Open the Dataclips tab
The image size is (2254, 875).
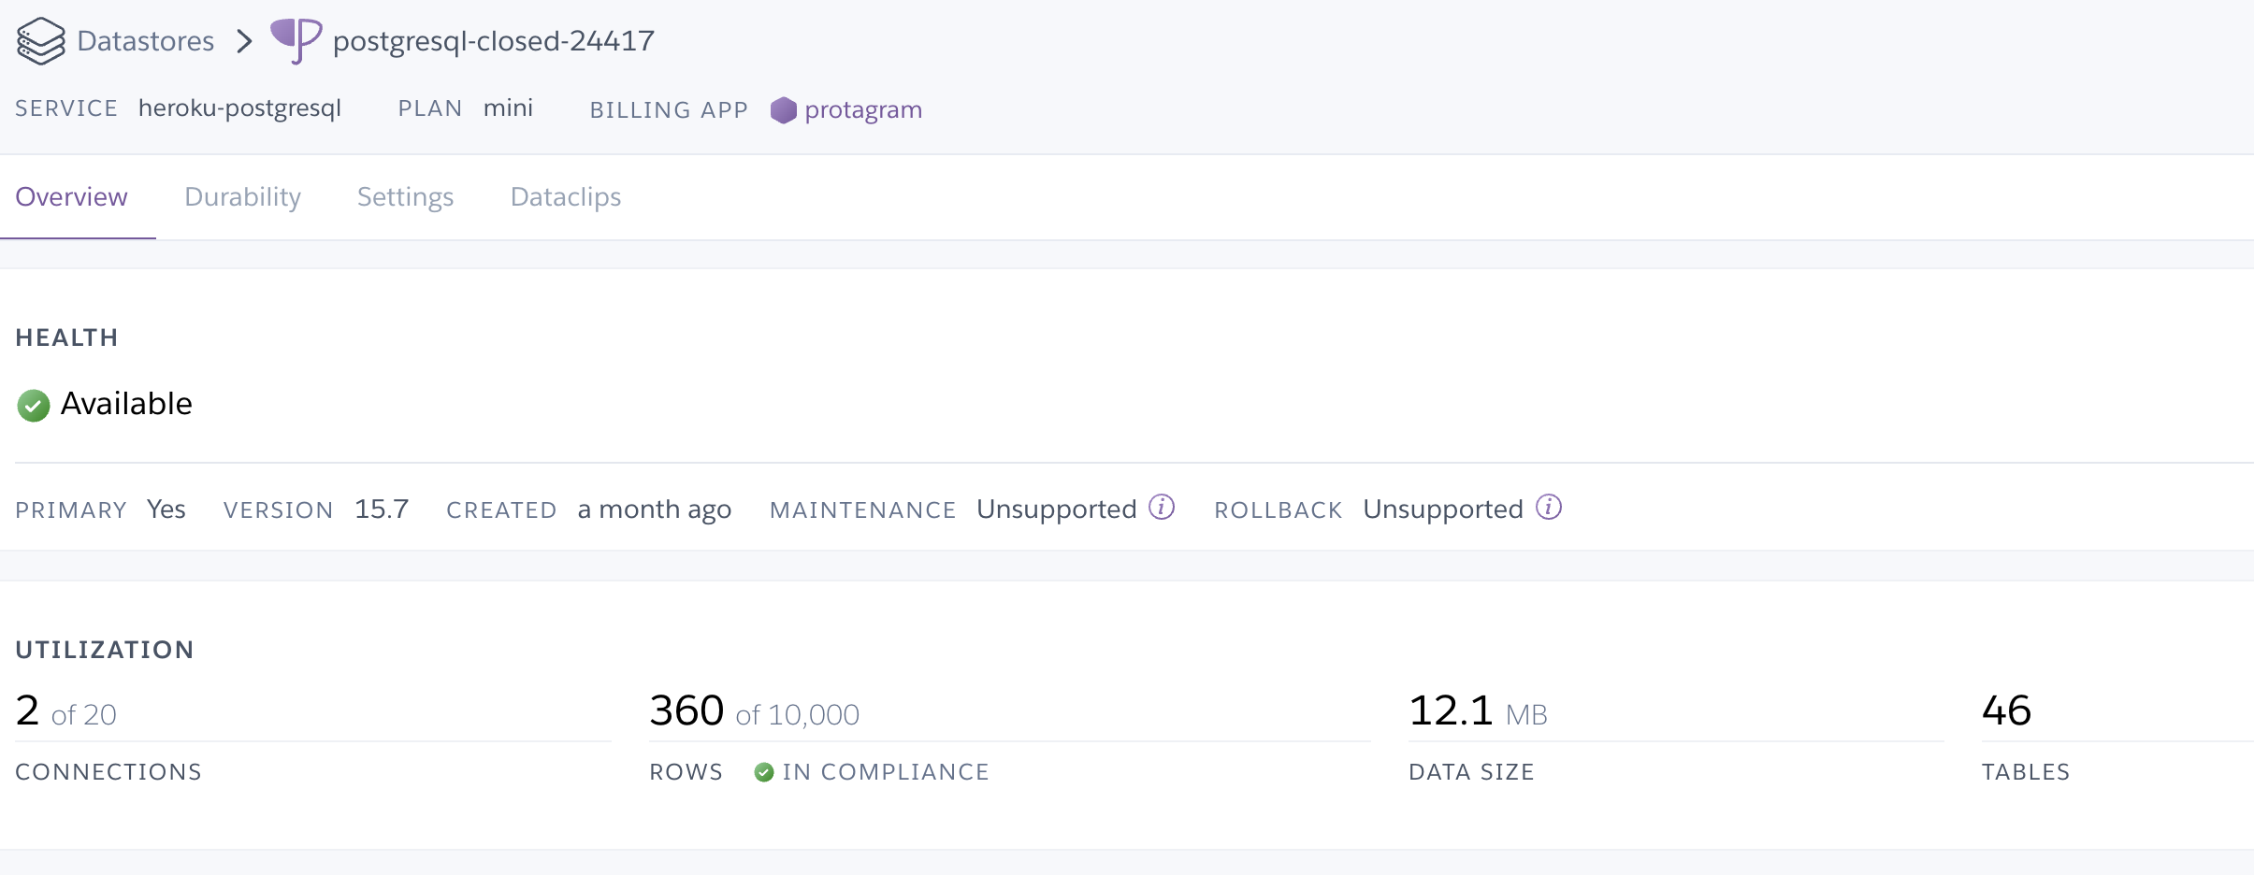tap(566, 196)
